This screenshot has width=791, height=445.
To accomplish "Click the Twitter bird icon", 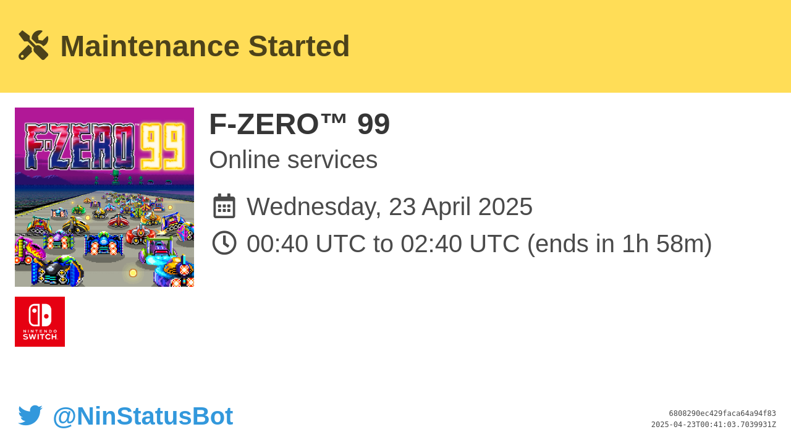I will click(x=30, y=415).
